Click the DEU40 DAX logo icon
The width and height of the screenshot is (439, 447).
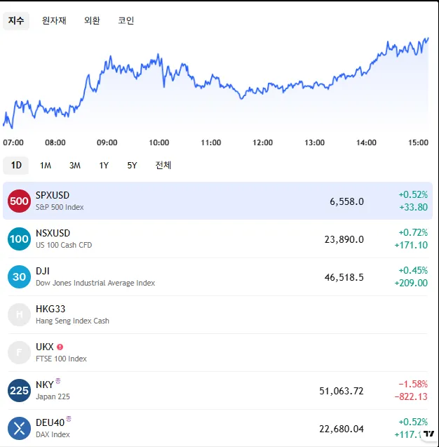(x=19, y=429)
